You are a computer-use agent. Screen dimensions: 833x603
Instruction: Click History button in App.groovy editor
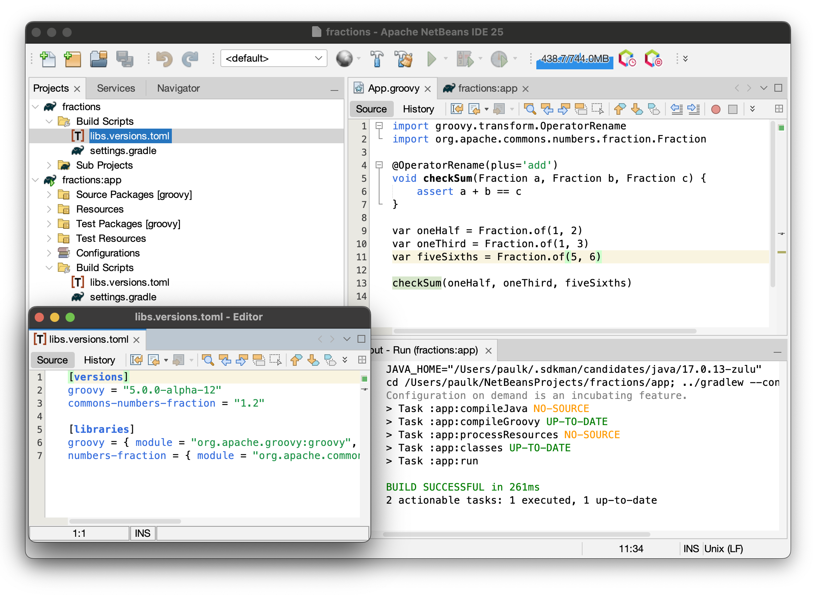418,109
